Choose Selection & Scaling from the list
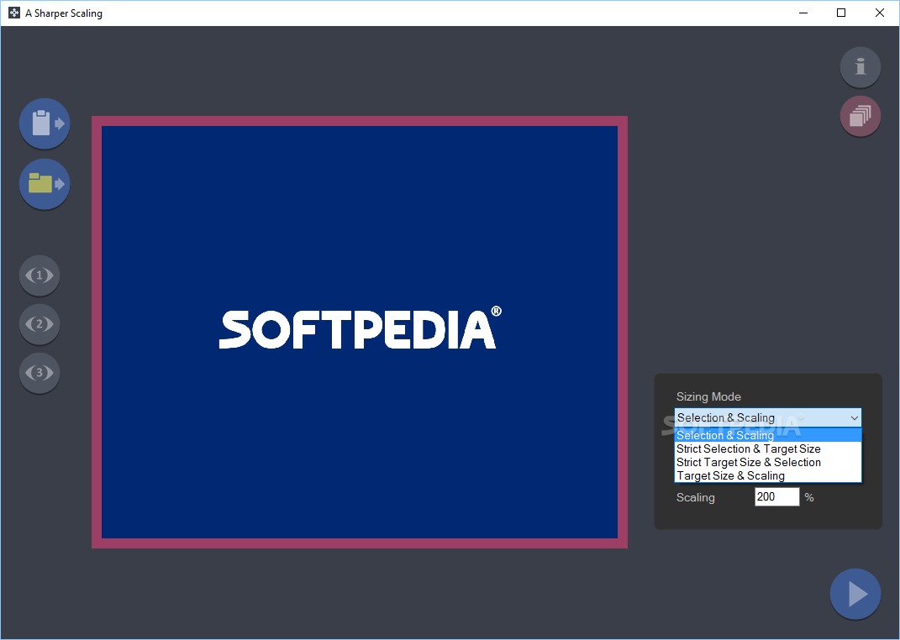900x640 pixels. (768, 435)
